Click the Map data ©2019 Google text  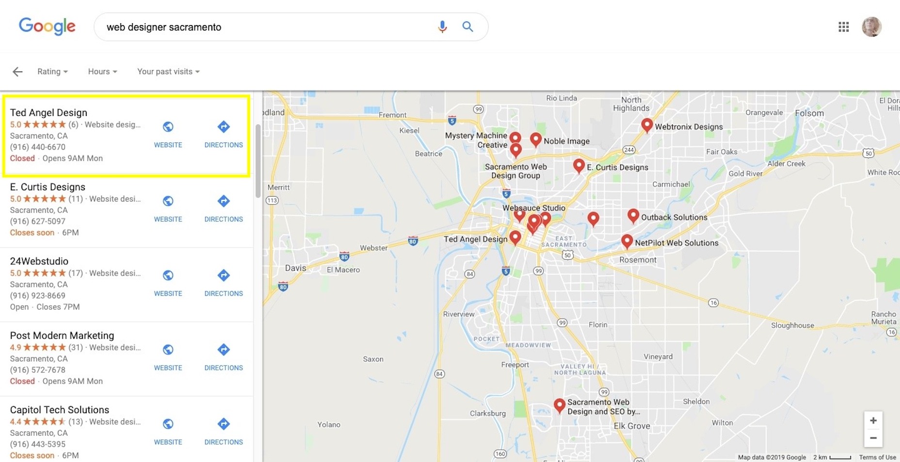coord(772,457)
